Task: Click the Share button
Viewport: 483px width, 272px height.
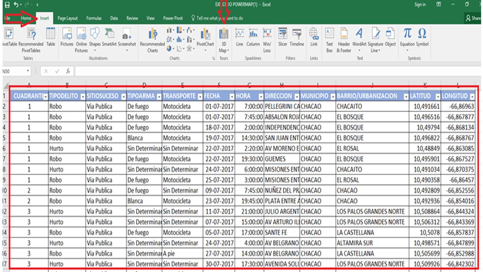Action: point(474,18)
